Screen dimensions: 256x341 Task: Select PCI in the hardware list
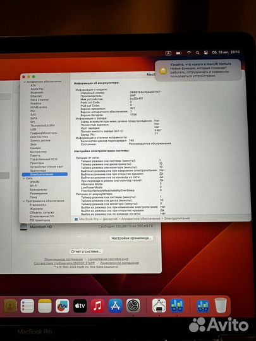pyautogui.click(x=33, y=111)
